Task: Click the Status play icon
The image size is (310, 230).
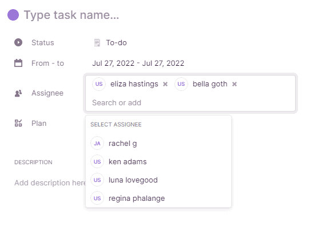Action: (18, 42)
